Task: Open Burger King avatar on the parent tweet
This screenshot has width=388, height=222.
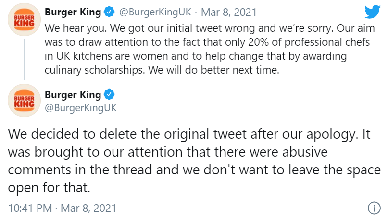Action: [x=24, y=20]
